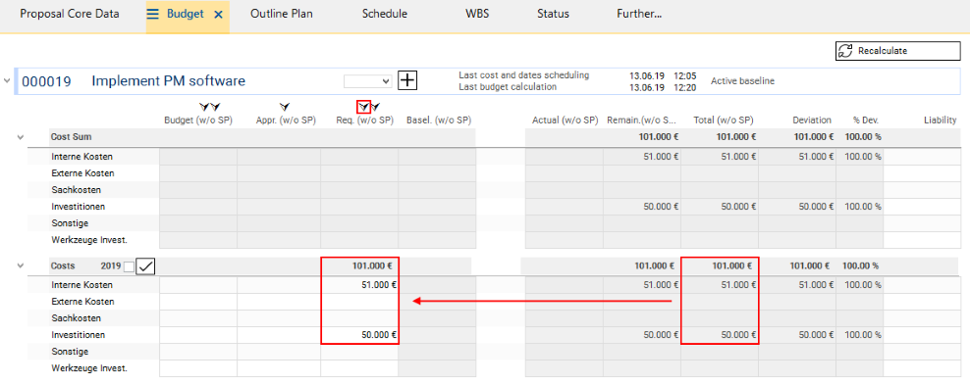Click the plus icon beside the project dropdown
The image size is (970, 384).
pos(407,80)
